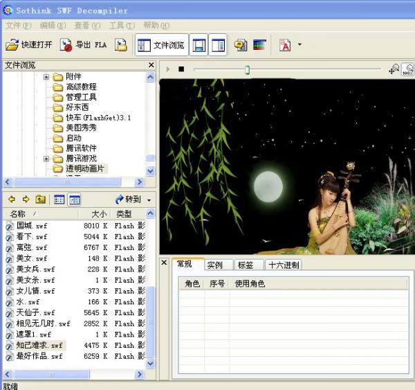Select the file 离弦.swf
The width and height of the screenshot is (415, 390).
(26, 247)
